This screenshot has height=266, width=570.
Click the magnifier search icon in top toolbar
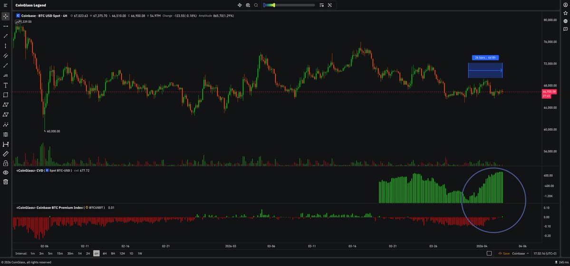256,5
